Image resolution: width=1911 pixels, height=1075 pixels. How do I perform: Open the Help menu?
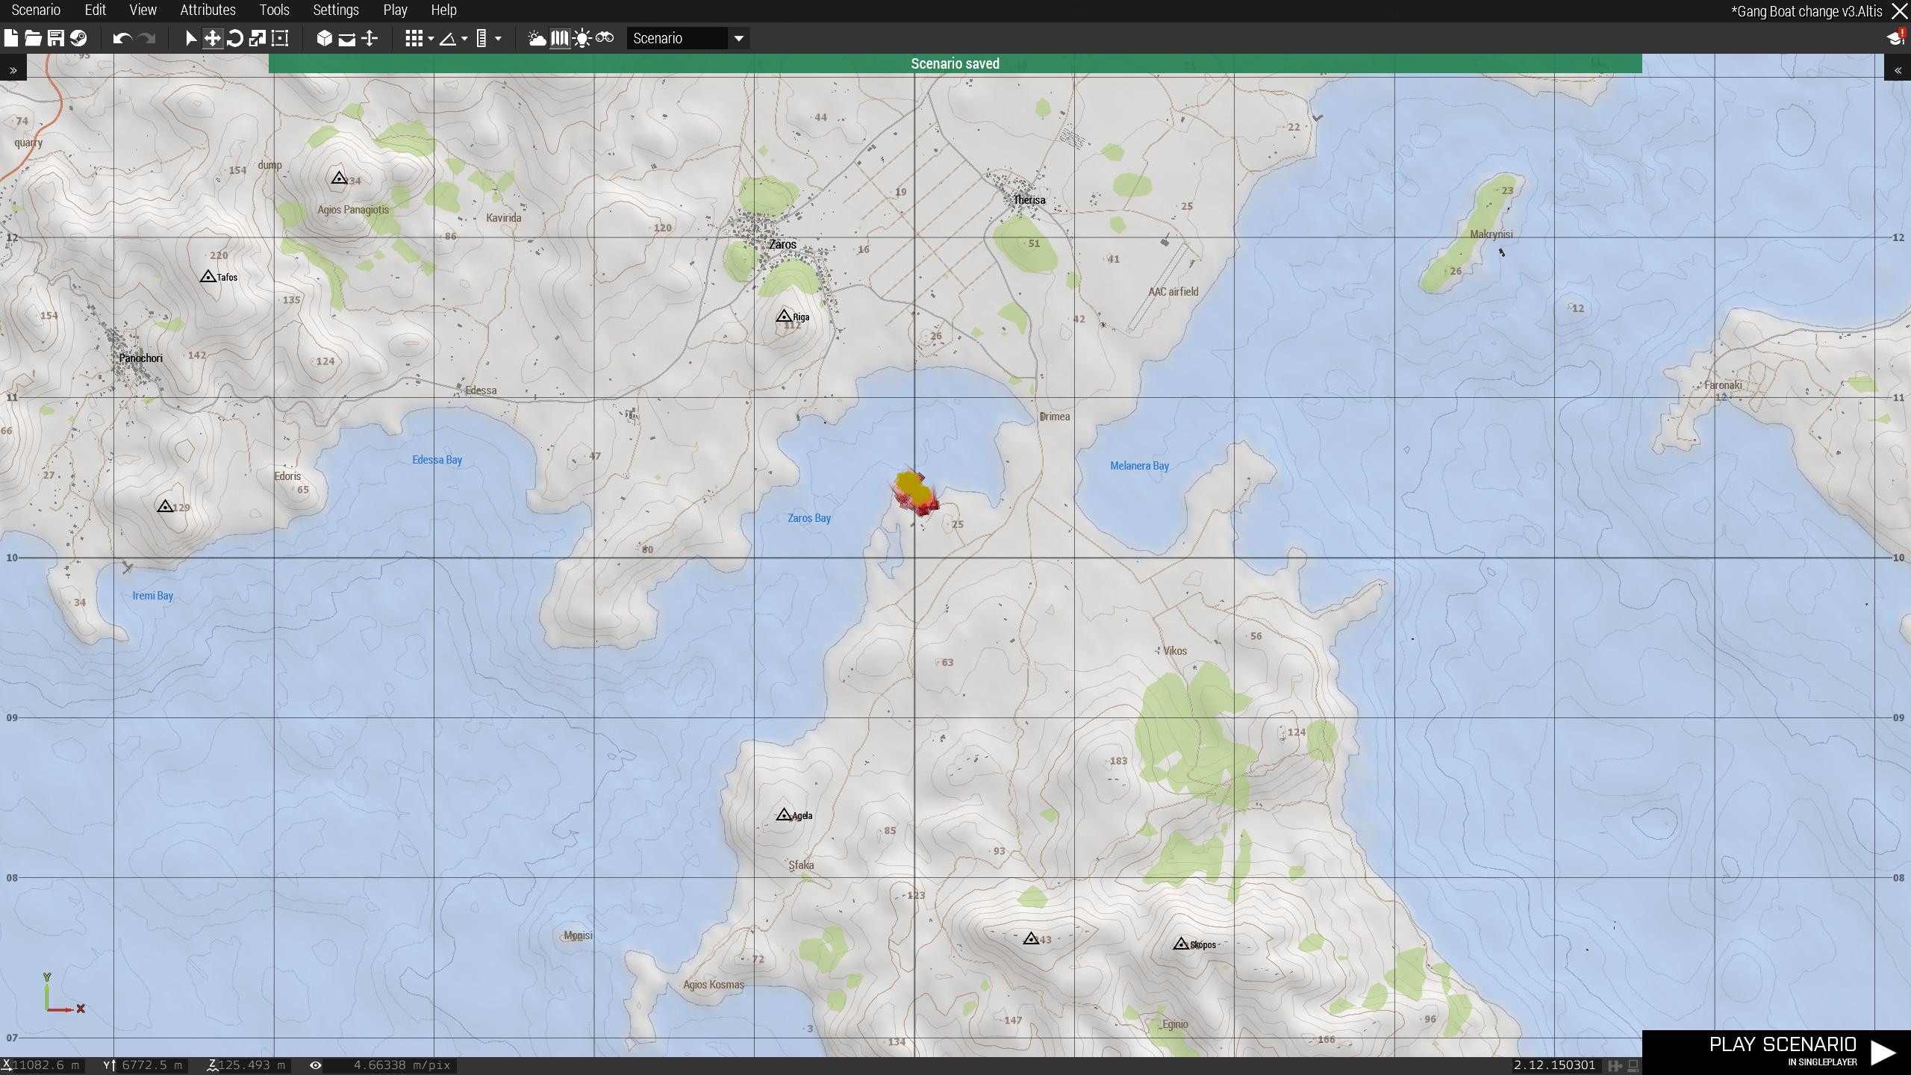[443, 10]
